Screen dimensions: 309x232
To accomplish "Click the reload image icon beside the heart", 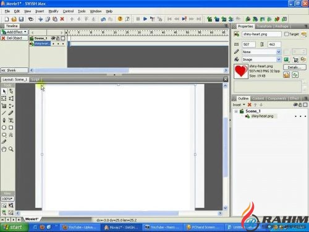I will pos(295,75).
